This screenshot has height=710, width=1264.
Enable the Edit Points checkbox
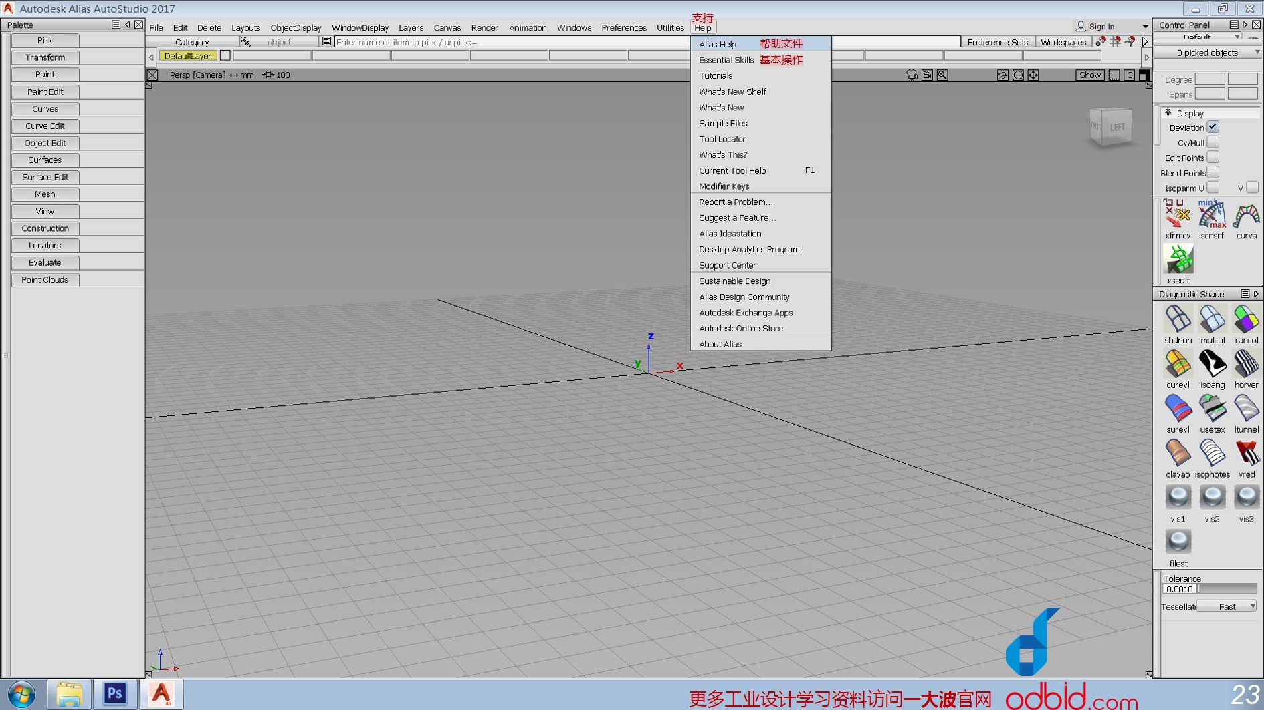tap(1213, 158)
